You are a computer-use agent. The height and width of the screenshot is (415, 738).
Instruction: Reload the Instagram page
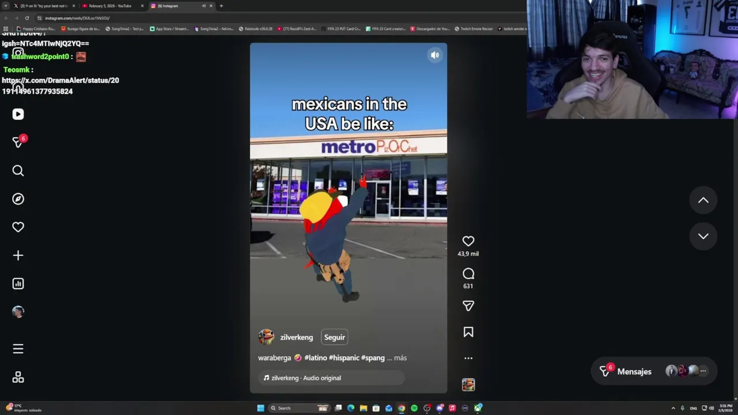coord(27,18)
